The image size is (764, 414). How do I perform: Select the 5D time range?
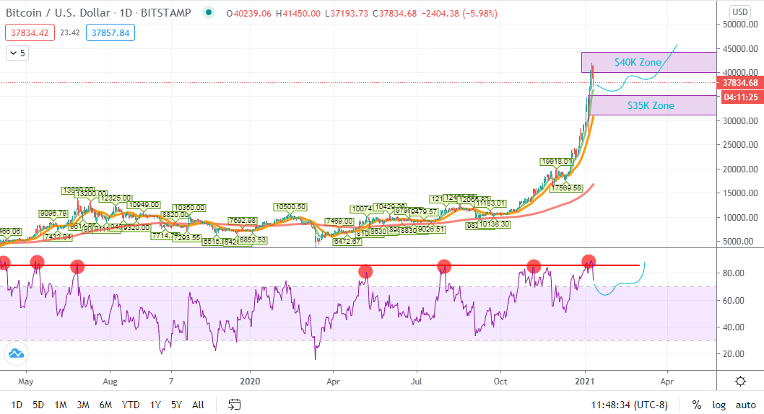[x=38, y=405]
